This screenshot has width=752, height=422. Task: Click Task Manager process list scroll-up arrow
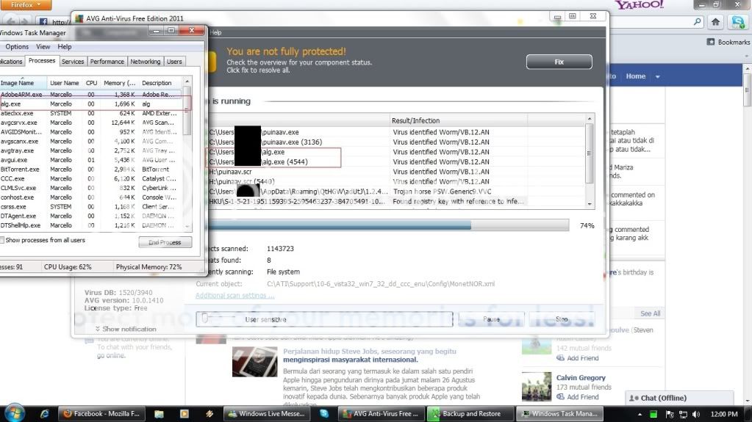coord(187,81)
